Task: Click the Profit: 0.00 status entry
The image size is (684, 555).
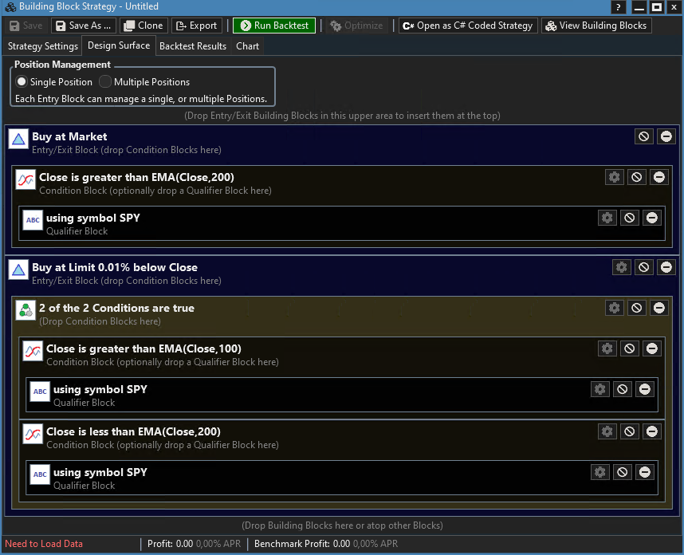Action: pyautogui.click(x=195, y=544)
